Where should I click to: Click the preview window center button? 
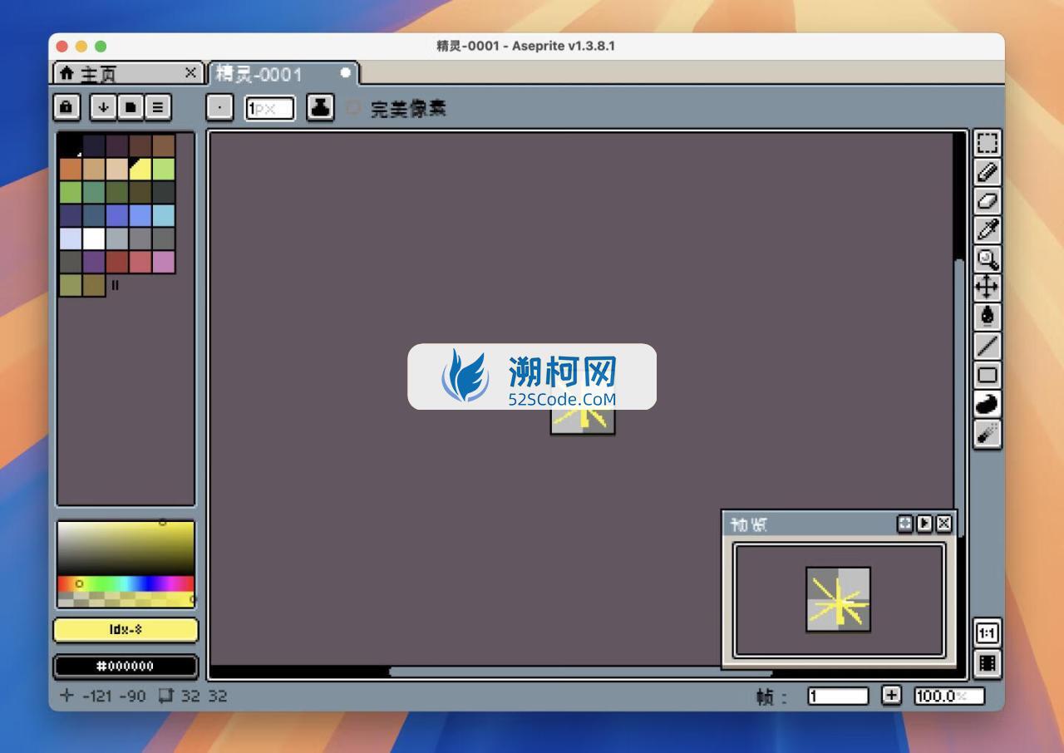pos(904,524)
